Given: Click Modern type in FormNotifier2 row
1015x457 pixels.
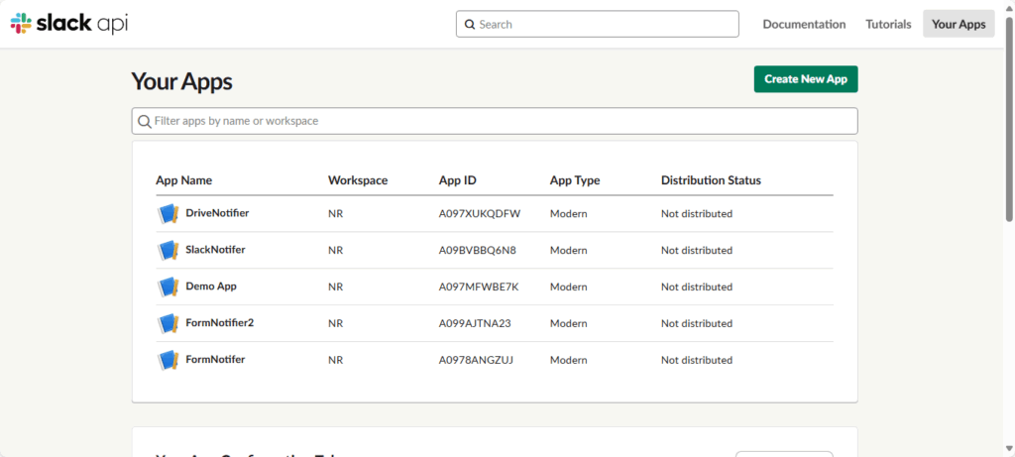Looking at the screenshot, I should pyautogui.click(x=569, y=323).
